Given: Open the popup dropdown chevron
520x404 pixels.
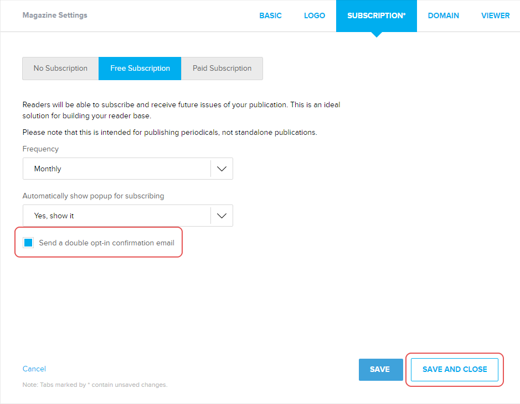Looking at the screenshot, I should (222, 216).
